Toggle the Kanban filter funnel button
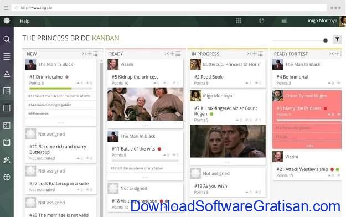This screenshot has height=217, width=346. (337, 39)
